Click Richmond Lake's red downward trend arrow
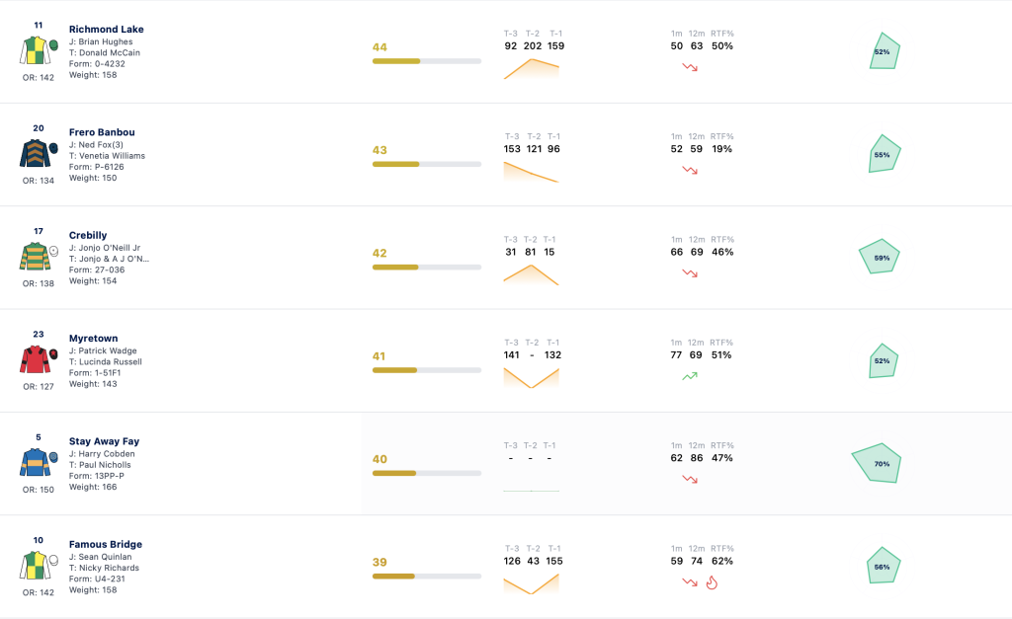The image size is (1012, 619). click(690, 67)
